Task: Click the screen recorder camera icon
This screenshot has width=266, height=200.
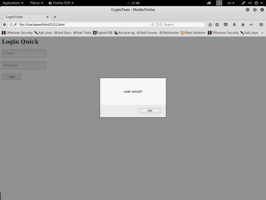Action: tap(209, 3)
